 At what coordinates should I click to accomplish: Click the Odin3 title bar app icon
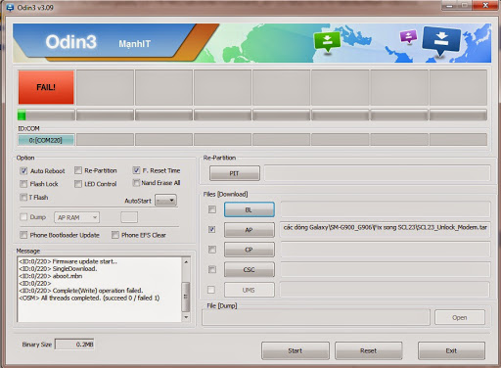point(10,7)
